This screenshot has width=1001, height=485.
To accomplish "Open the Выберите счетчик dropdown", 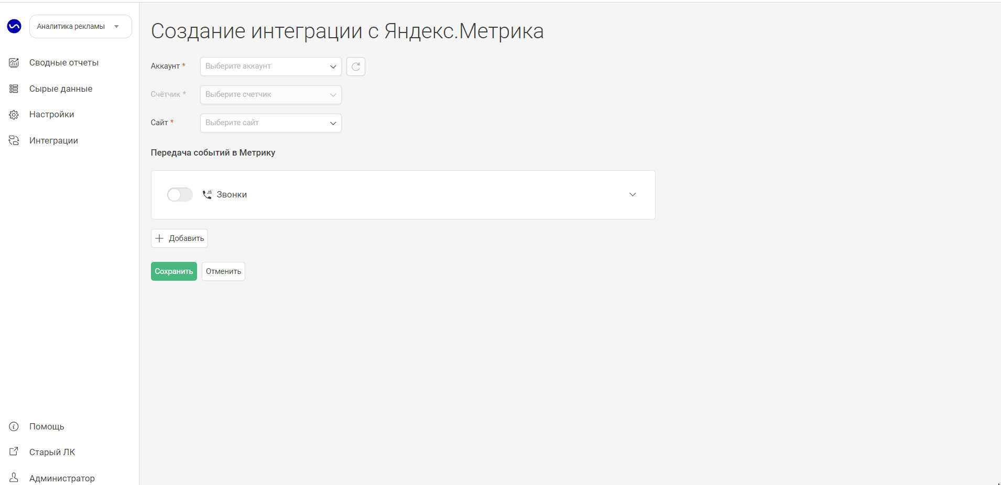I will tap(271, 95).
